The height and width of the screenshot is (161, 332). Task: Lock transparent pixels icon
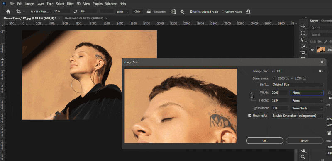[x=320, y=42]
